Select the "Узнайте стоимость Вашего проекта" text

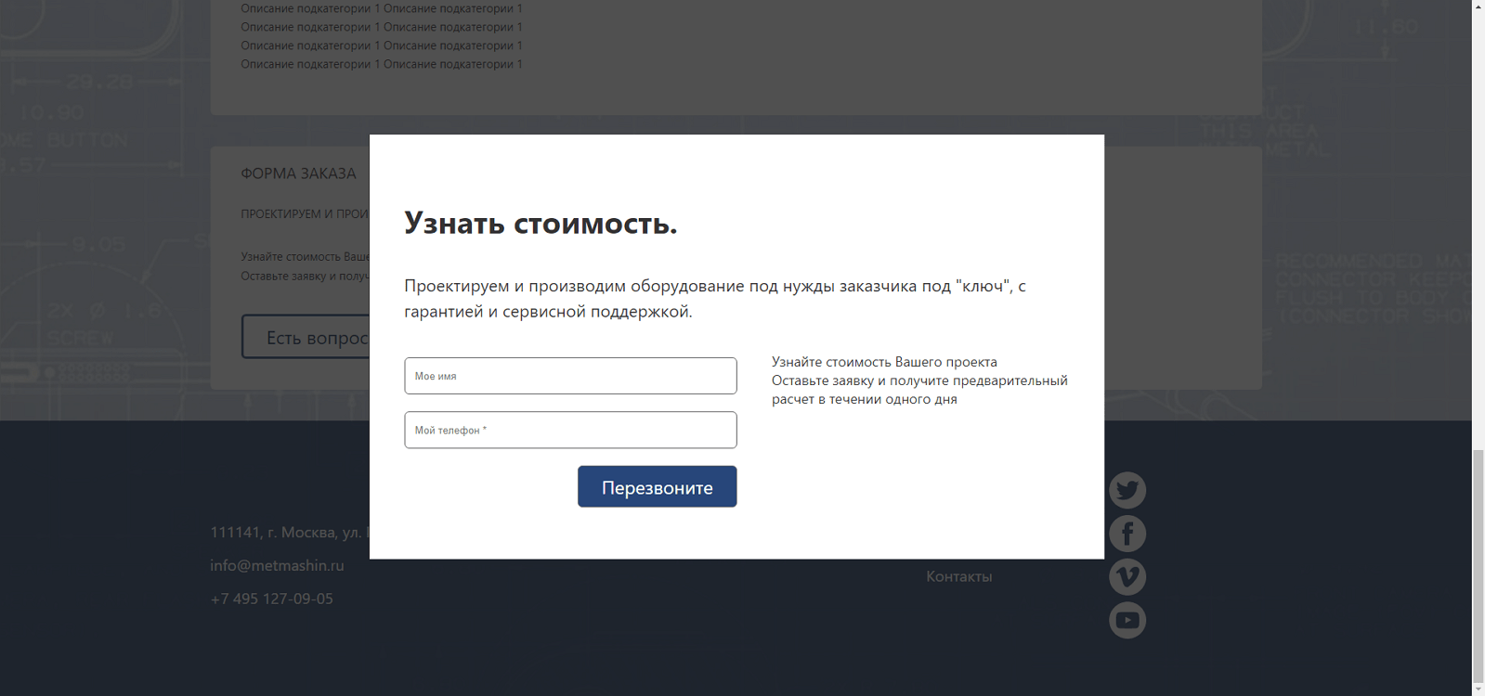884,362
